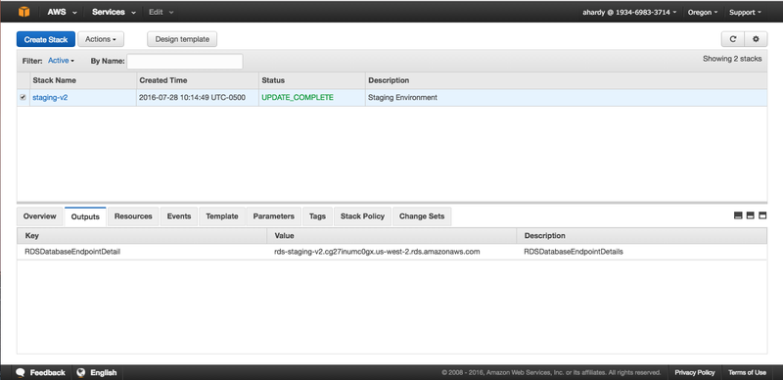Focus the By Name filter field
783x380 pixels.
[x=185, y=62]
